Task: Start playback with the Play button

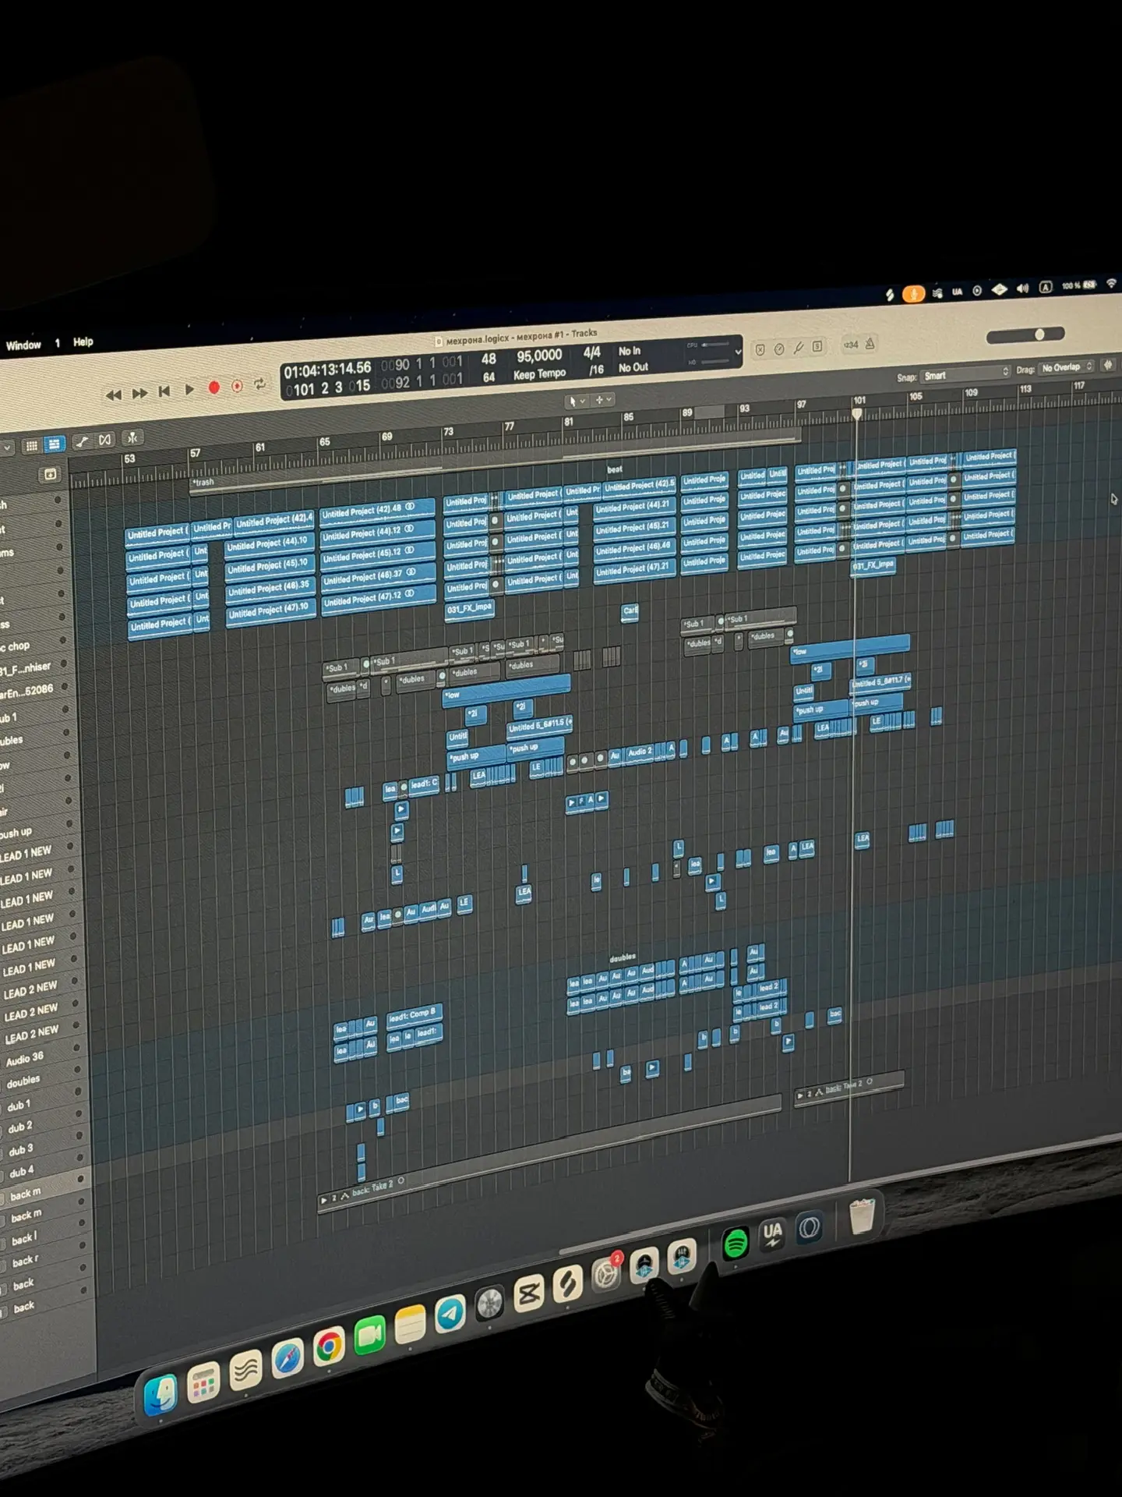Action: (189, 390)
